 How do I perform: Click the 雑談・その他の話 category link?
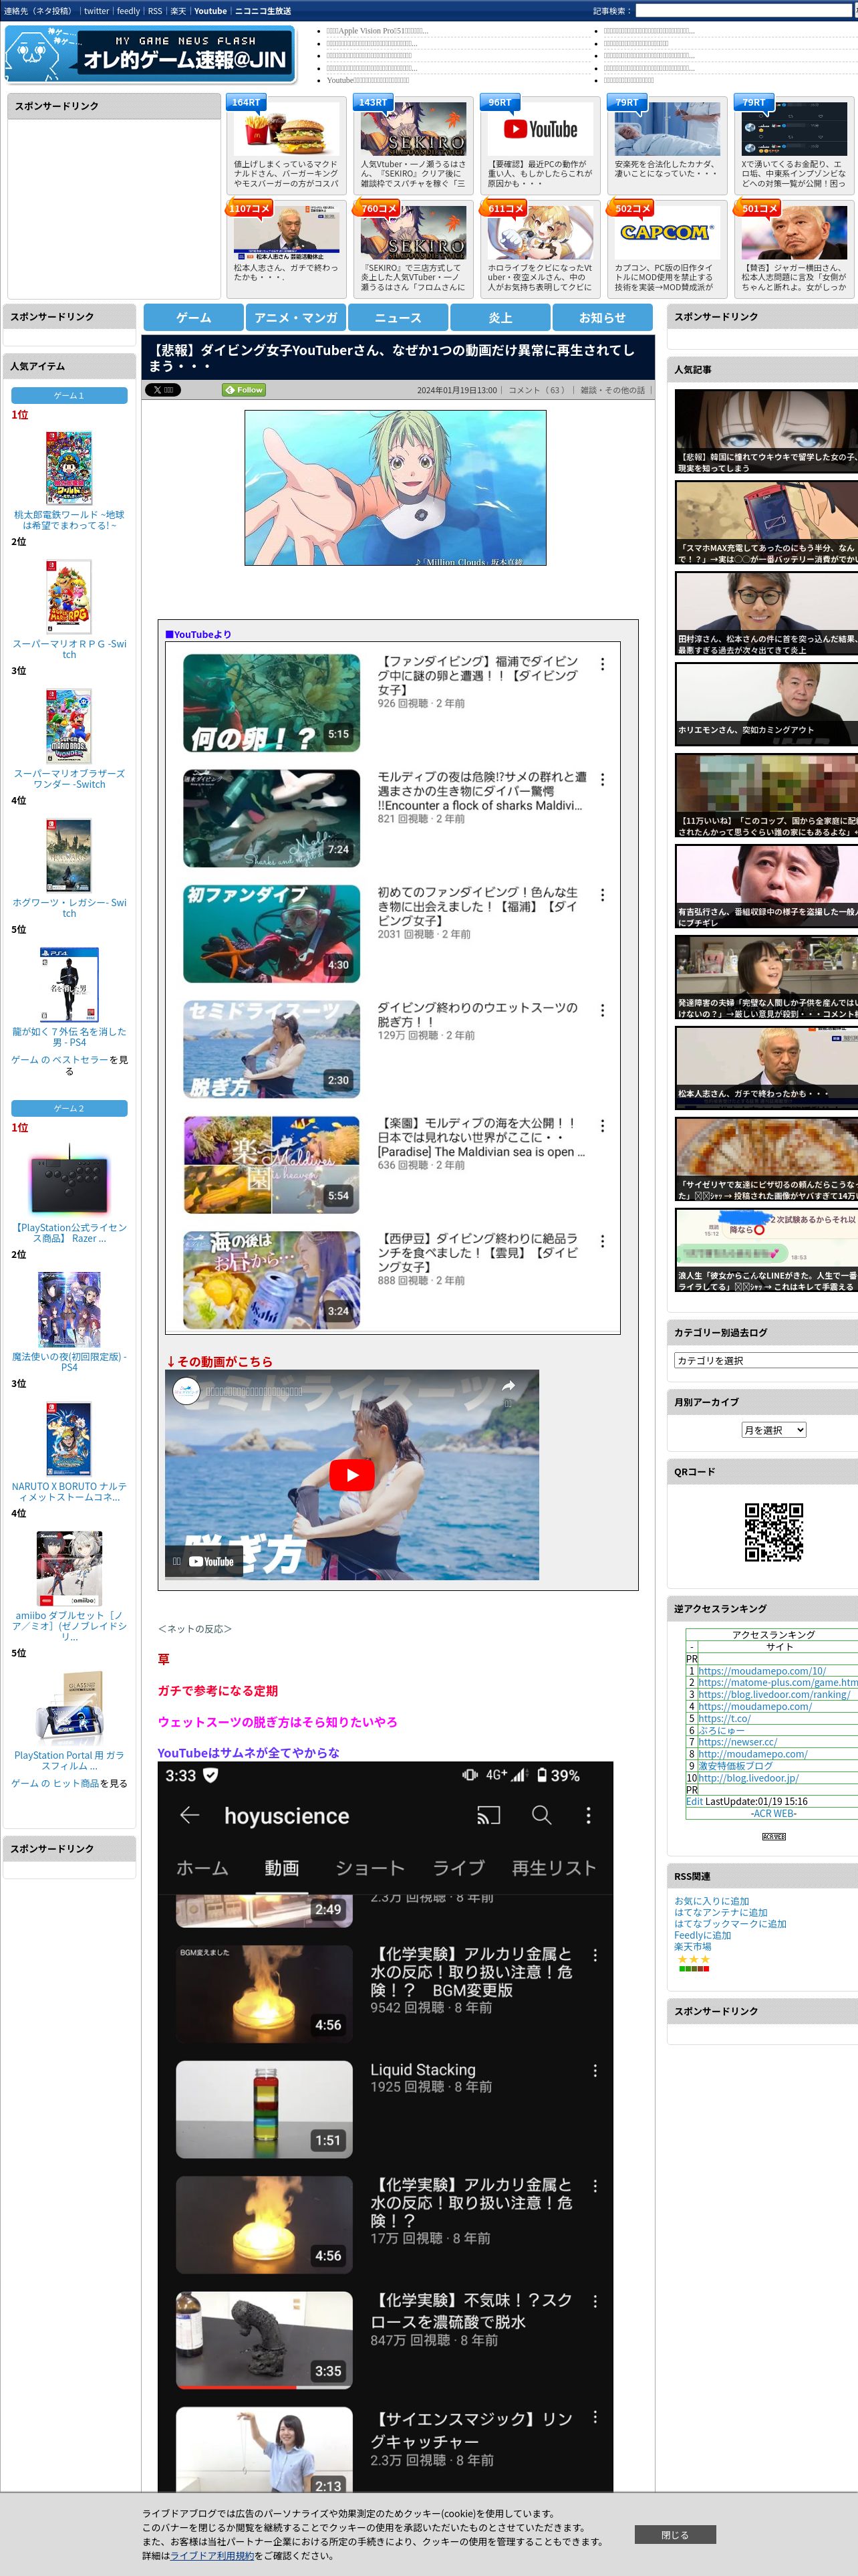[613, 390]
